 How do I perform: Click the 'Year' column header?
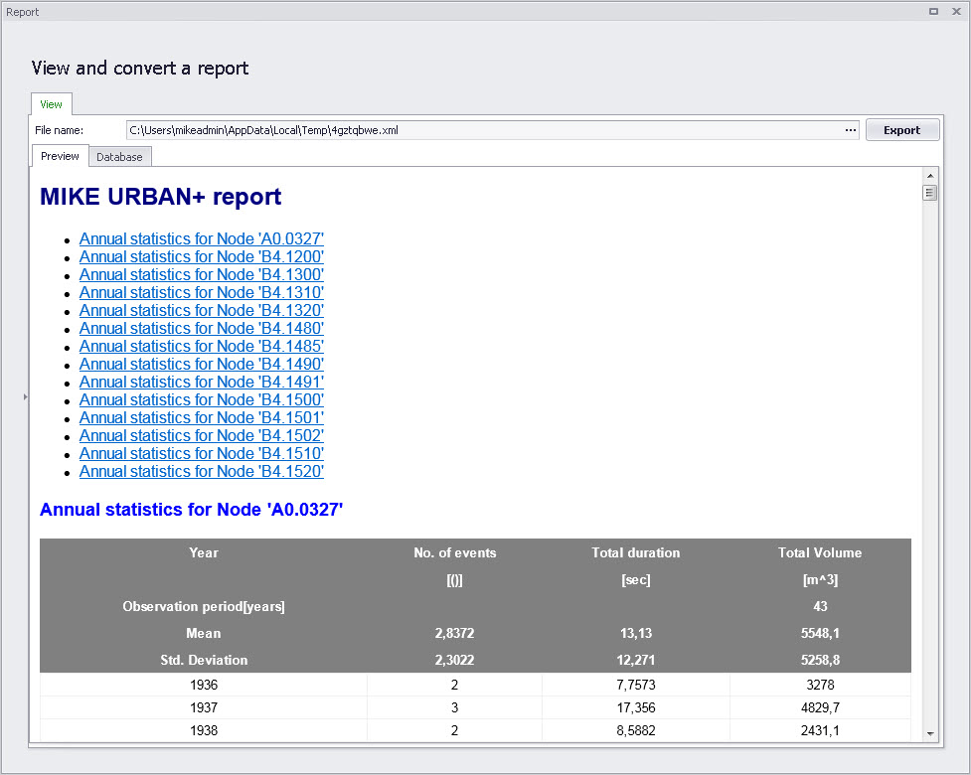(204, 552)
